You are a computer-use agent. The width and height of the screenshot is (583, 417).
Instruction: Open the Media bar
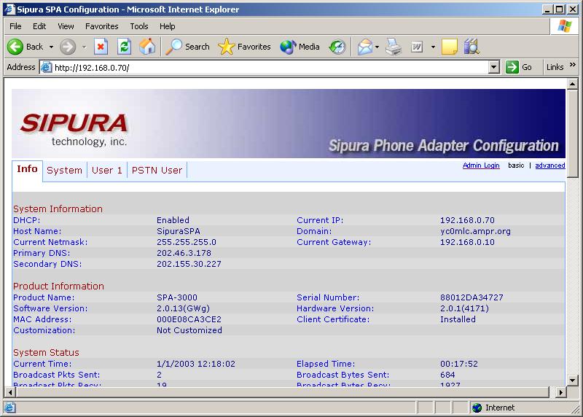tap(300, 47)
